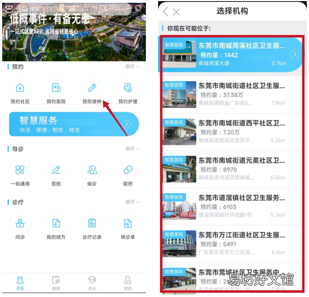Open the 预约医院 icon
Screen dimensions: 309x297
point(56,88)
